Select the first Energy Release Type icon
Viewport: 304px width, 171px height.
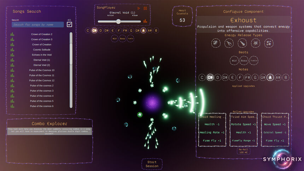tap(216, 43)
